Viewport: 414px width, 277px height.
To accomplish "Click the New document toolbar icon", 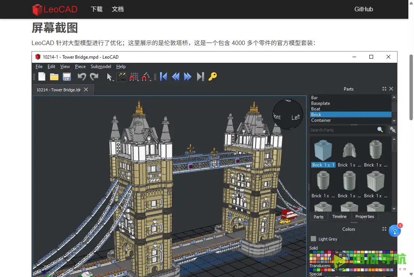I will pos(42,77).
